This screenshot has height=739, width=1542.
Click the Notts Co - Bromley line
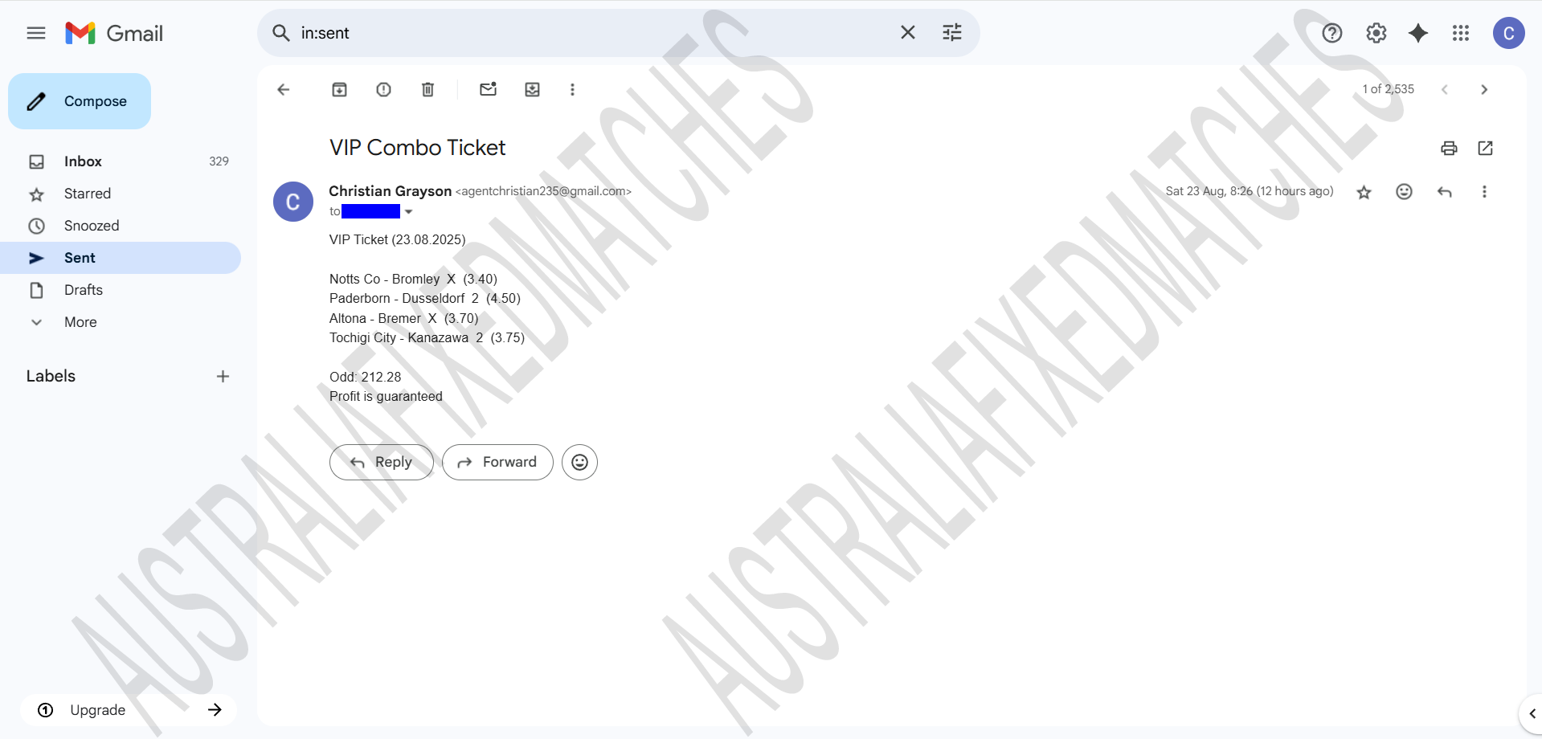[413, 279]
